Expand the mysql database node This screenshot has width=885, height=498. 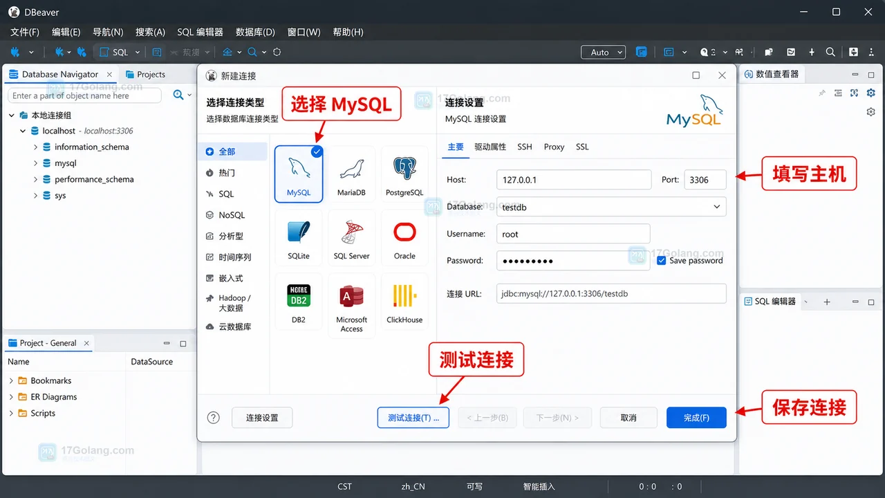coord(35,163)
